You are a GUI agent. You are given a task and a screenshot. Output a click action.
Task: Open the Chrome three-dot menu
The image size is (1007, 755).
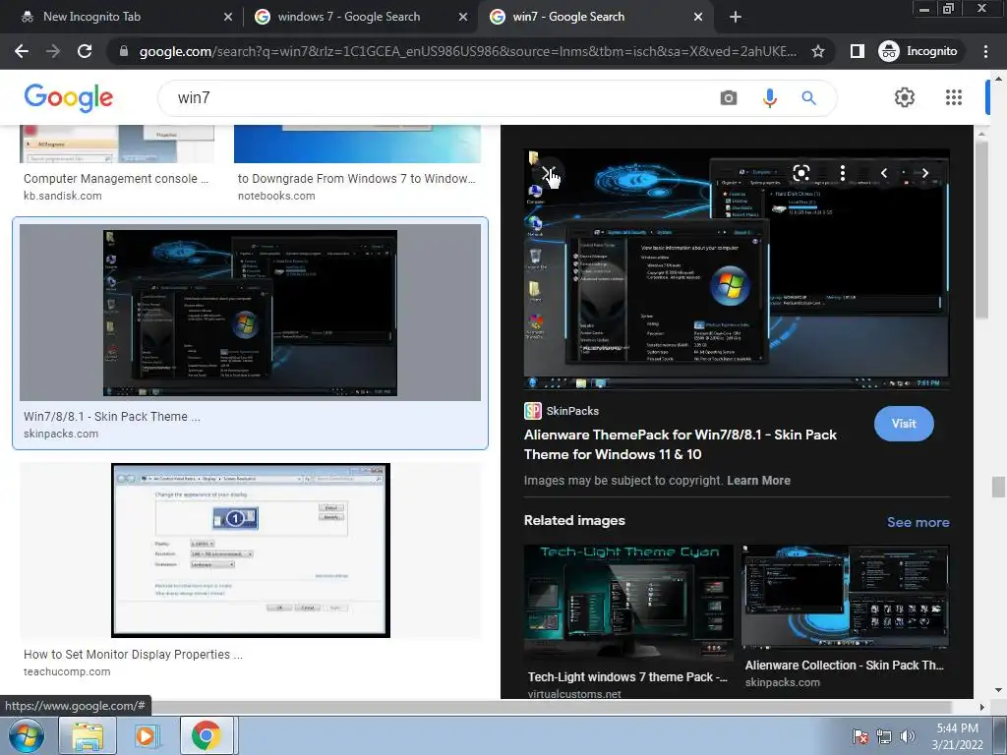point(985,51)
